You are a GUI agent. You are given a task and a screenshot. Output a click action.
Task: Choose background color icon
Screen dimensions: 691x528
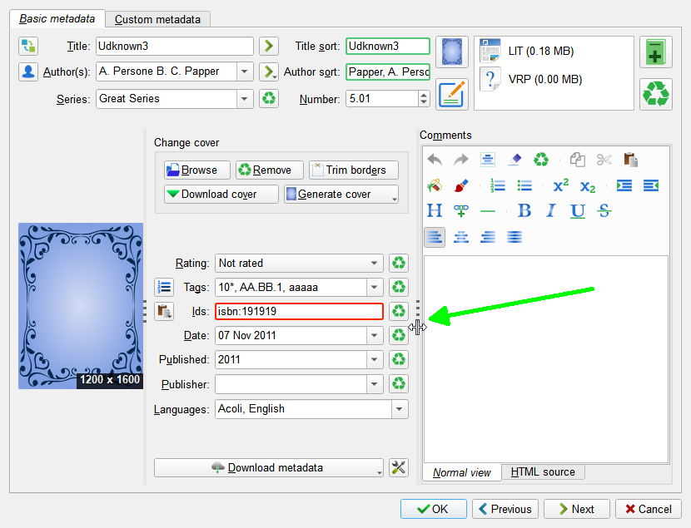click(x=435, y=185)
